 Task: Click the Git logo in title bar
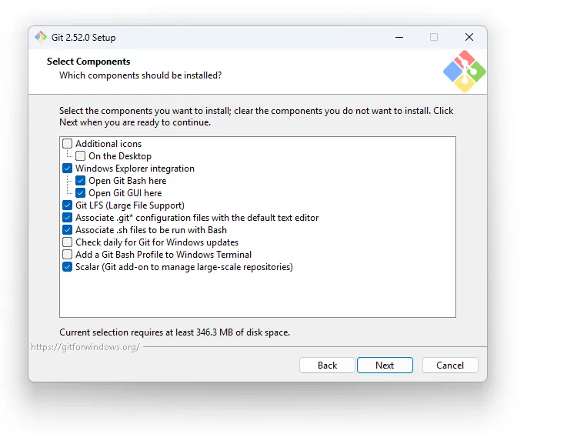click(x=40, y=37)
